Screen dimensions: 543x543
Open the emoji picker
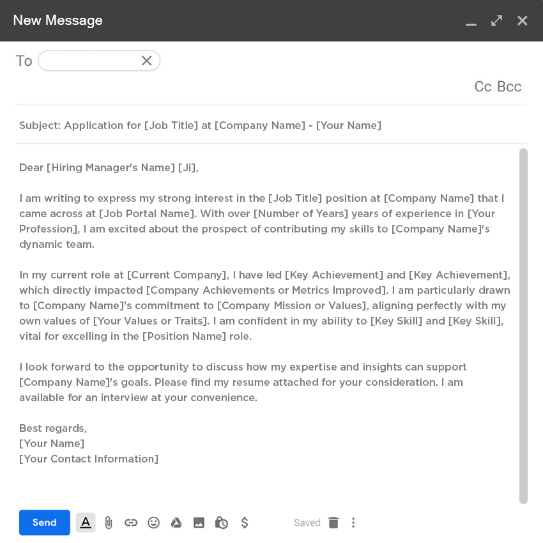153,523
